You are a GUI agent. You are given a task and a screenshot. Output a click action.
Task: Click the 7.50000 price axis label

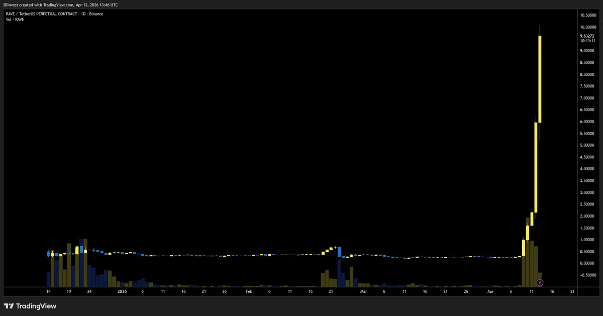point(588,86)
